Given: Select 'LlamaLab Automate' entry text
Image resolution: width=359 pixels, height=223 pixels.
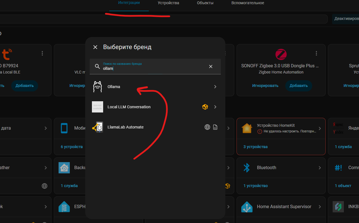Looking at the screenshot, I should [126, 127].
